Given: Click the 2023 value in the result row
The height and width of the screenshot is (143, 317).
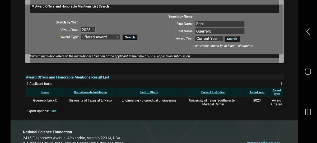Looking at the screenshot, I should click(x=257, y=100).
